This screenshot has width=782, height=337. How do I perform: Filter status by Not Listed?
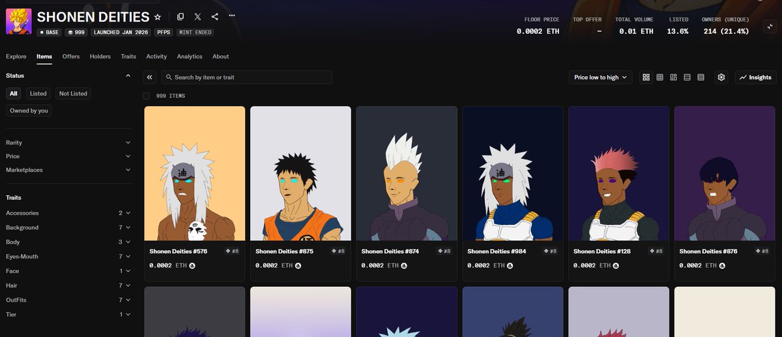click(x=73, y=94)
